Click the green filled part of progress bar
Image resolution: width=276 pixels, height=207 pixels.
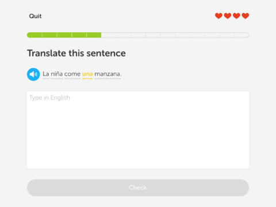(64, 35)
